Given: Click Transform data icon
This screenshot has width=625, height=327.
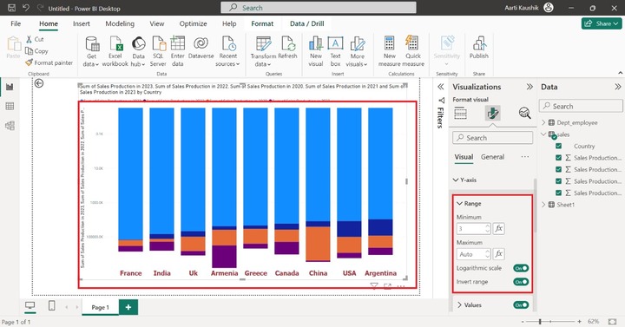Looking at the screenshot, I should (264, 44).
